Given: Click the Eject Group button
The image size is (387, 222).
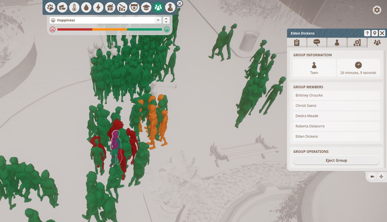Looking at the screenshot, I should click(336, 160).
